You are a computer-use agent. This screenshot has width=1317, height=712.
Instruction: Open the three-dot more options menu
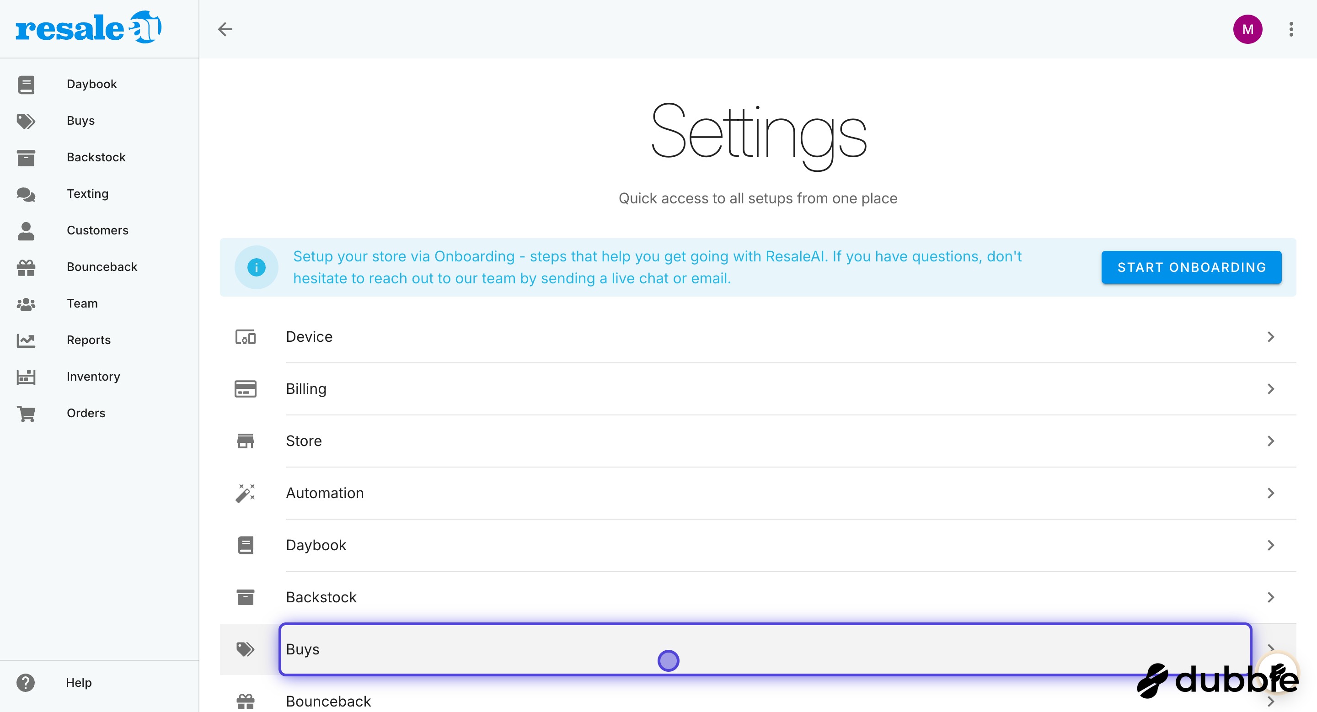click(x=1291, y=29)
